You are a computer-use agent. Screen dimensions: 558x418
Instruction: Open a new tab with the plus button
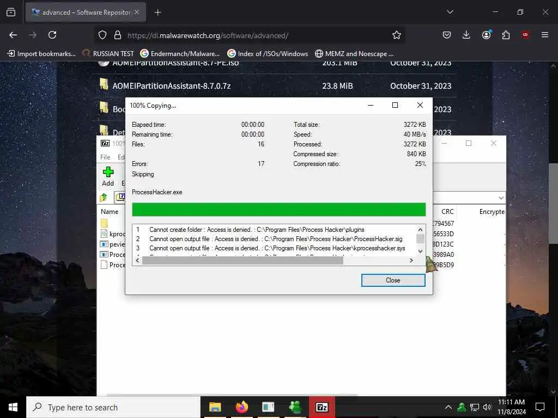click(157, 13)
